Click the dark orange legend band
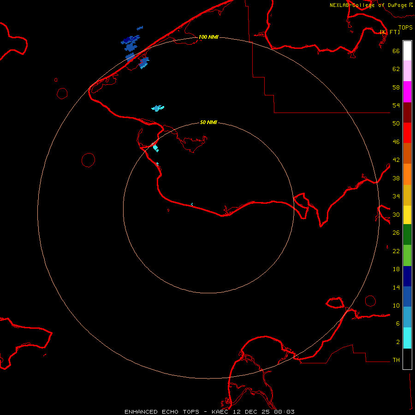This screenshot has width=415, height=415. [x=407, y=154]
